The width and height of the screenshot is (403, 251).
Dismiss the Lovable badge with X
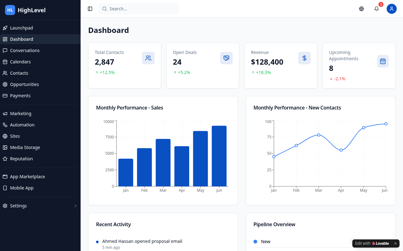[395, 243]
